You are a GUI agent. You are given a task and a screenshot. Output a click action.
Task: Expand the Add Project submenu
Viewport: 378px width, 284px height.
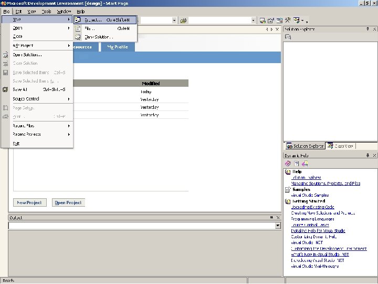pos(37,45)
